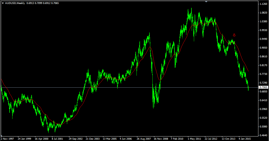Click the 0.9490 price scale label
269x141 pixels.
(263, 39)
